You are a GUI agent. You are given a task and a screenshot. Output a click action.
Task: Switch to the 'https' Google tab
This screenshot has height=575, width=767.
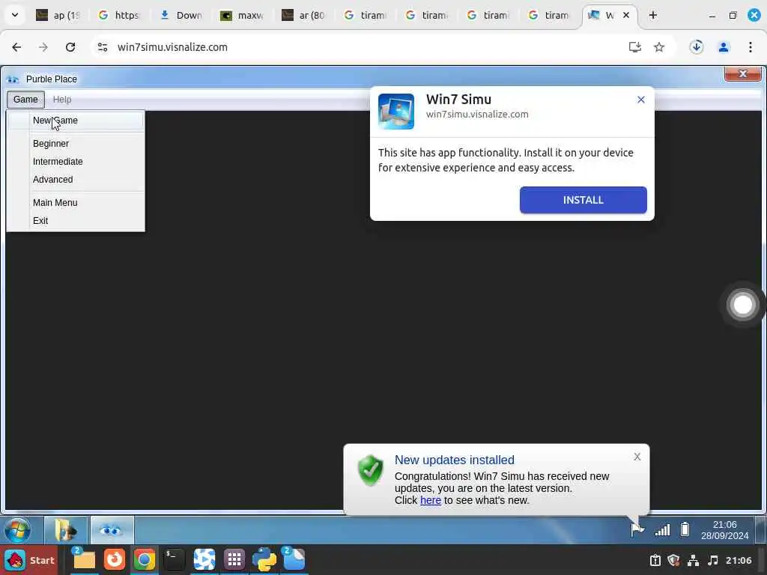(x=119, y=15)
